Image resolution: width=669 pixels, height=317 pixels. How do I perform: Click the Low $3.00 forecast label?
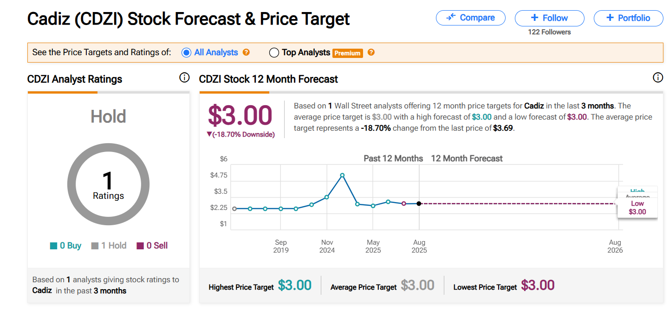[637, 208]
